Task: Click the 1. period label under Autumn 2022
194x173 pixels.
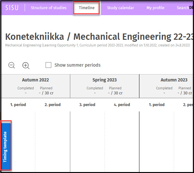Action: click(x=18, y=105)
